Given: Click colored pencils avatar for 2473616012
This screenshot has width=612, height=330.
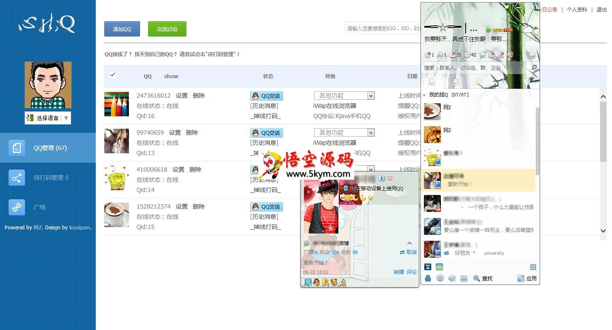Looking at the screenshot, I should point(117,104).
